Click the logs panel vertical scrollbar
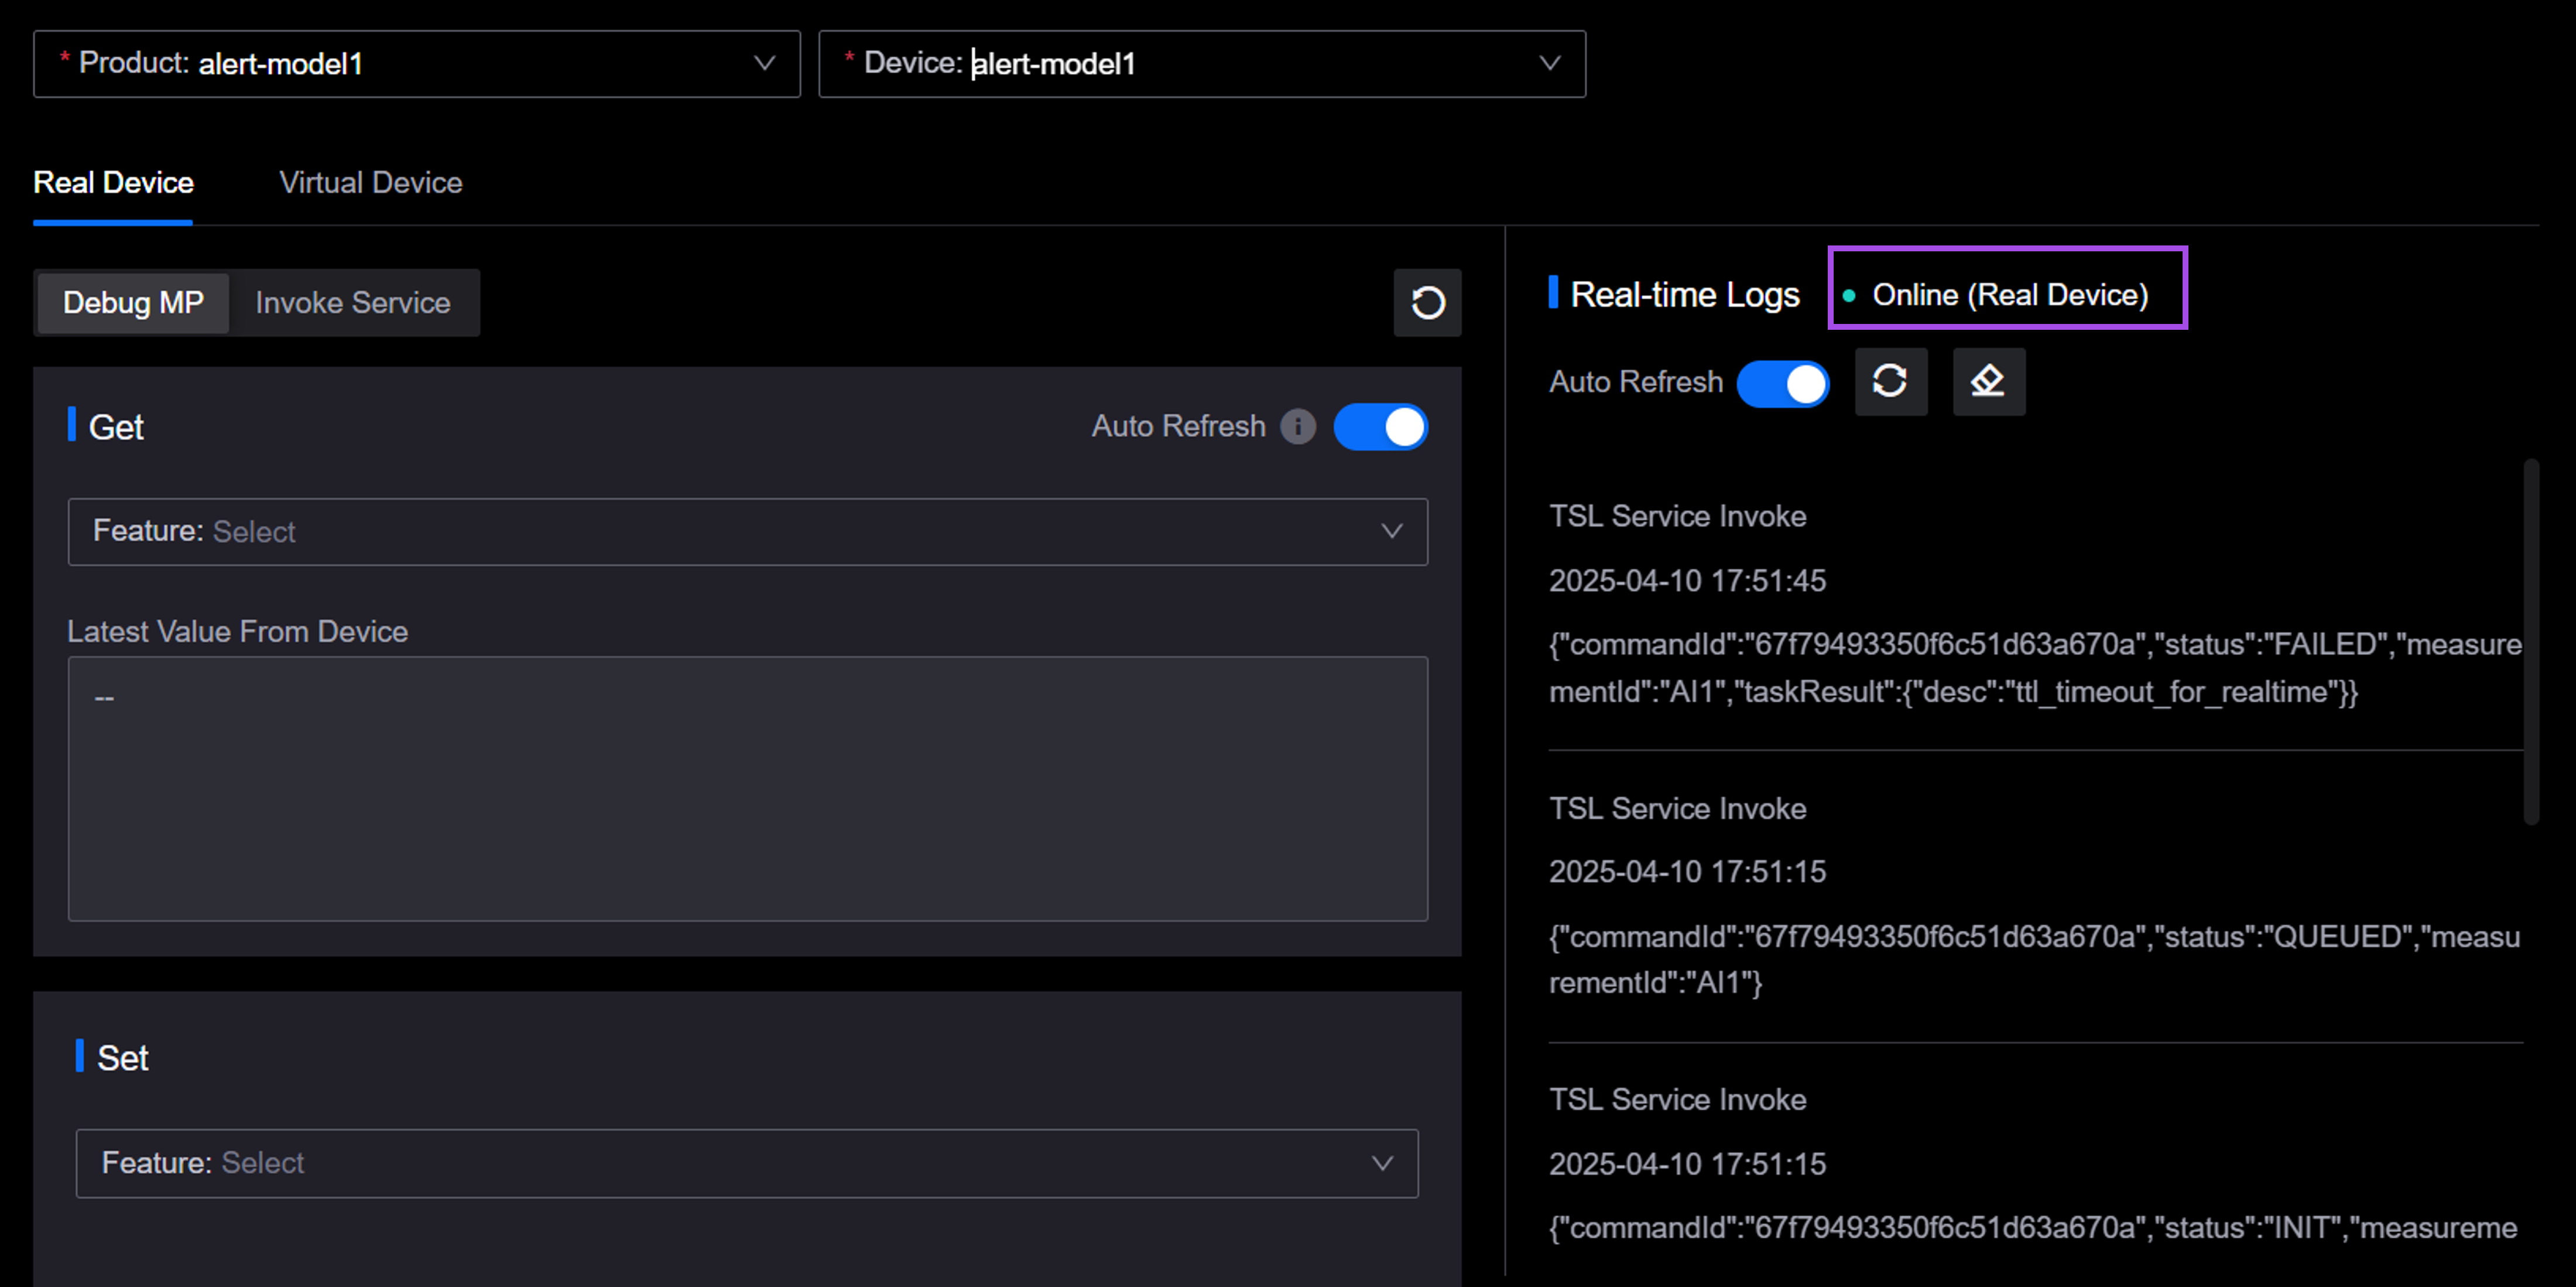2576x1287 pixels. [2531, 640]
